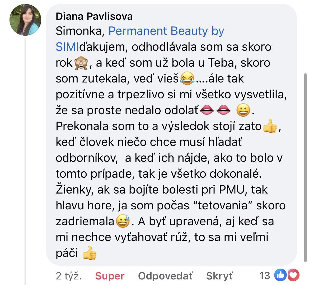This screenshot has height=285, width=309.
Task: Click the crying laughing emoji
Action: [x=187, y=78]
